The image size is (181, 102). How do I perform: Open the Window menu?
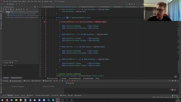click(x=46, y=1)
